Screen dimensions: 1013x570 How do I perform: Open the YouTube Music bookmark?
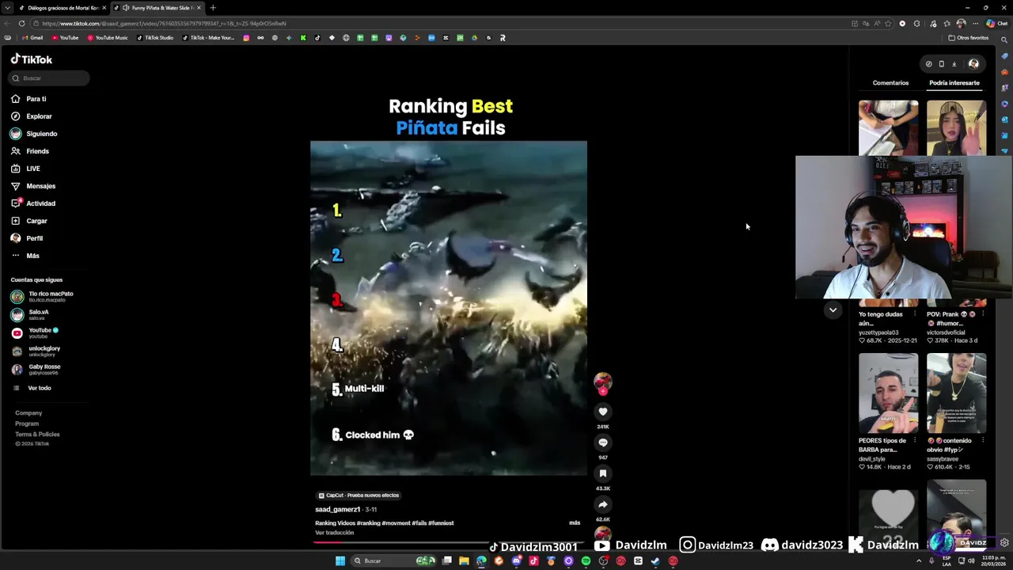(108, 38)
